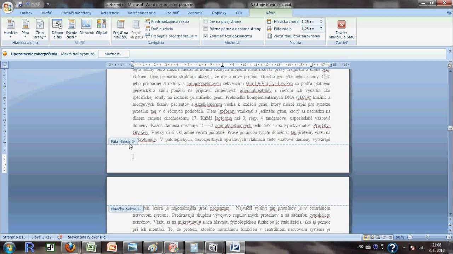Expand Päta dropdown arrow

coord(25,37)
